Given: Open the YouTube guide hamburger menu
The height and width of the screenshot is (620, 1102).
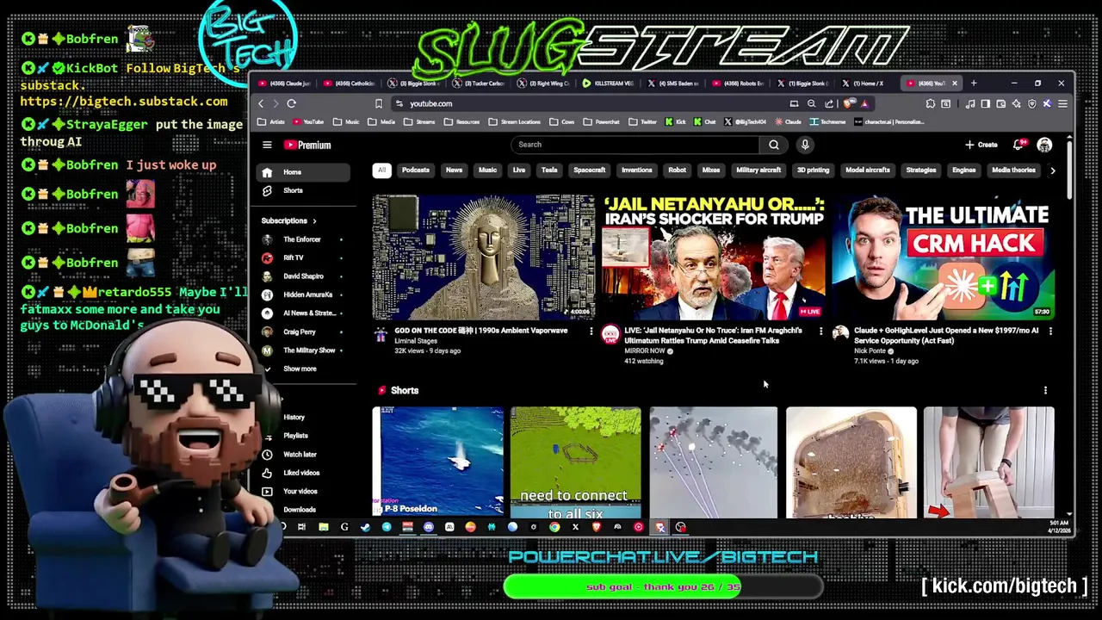Looking at the screenshot, I should (267, 145).
